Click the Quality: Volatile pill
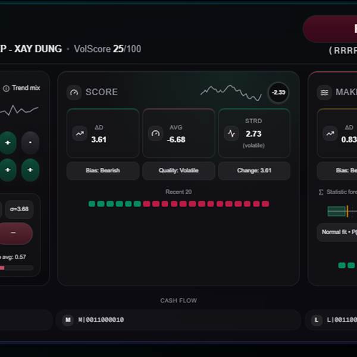 (x=178, y=171)
